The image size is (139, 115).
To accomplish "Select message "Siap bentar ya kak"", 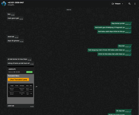I will pyautogui.click(x=121, y=23).
